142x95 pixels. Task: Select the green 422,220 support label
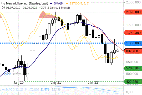pyautogui.click(x=133, y=82)
